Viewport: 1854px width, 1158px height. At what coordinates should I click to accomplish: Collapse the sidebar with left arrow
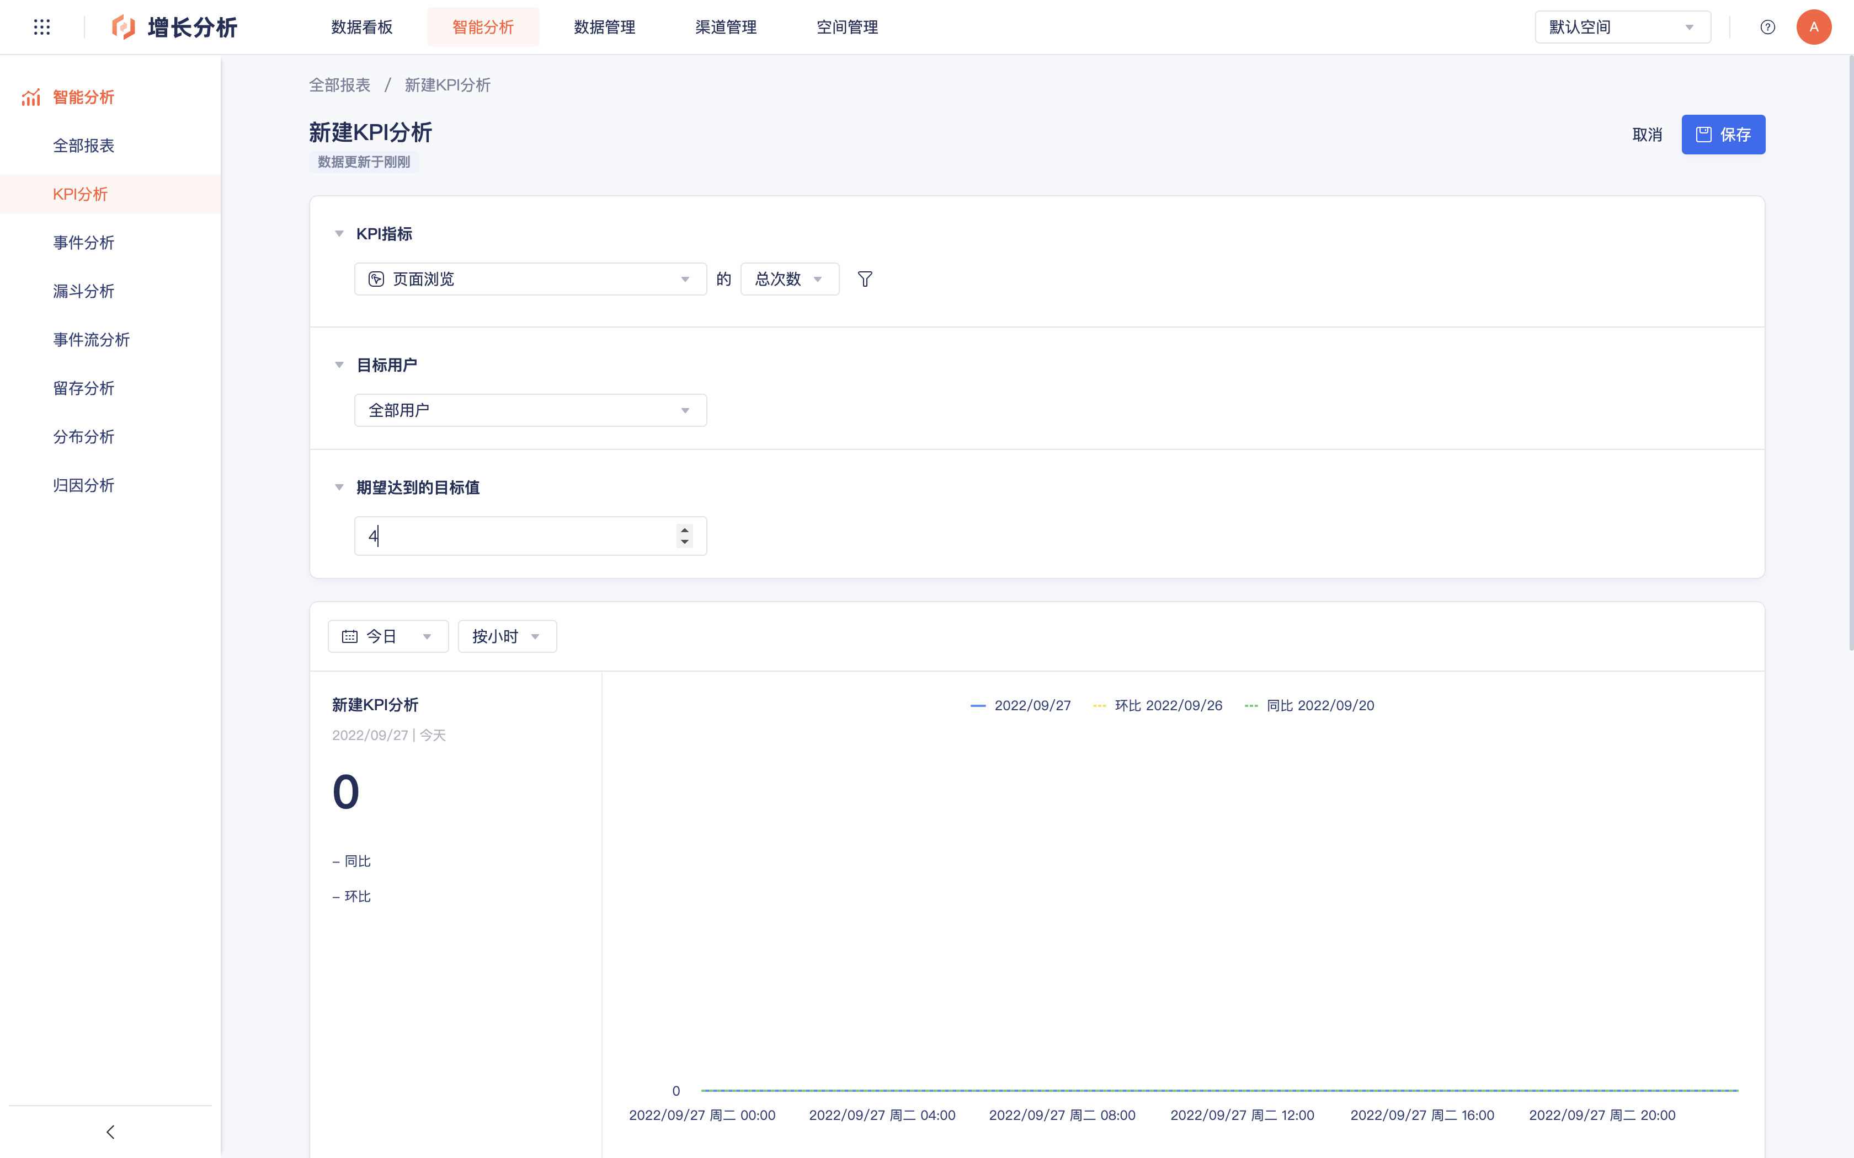pos(110,1132)
